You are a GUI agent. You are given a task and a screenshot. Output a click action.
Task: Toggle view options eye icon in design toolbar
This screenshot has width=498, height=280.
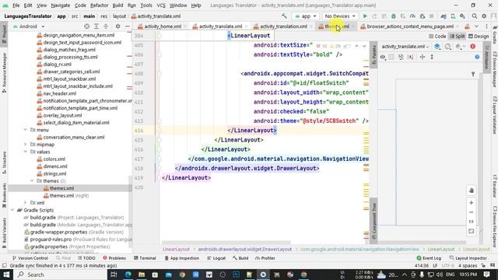tap(383, 57)
